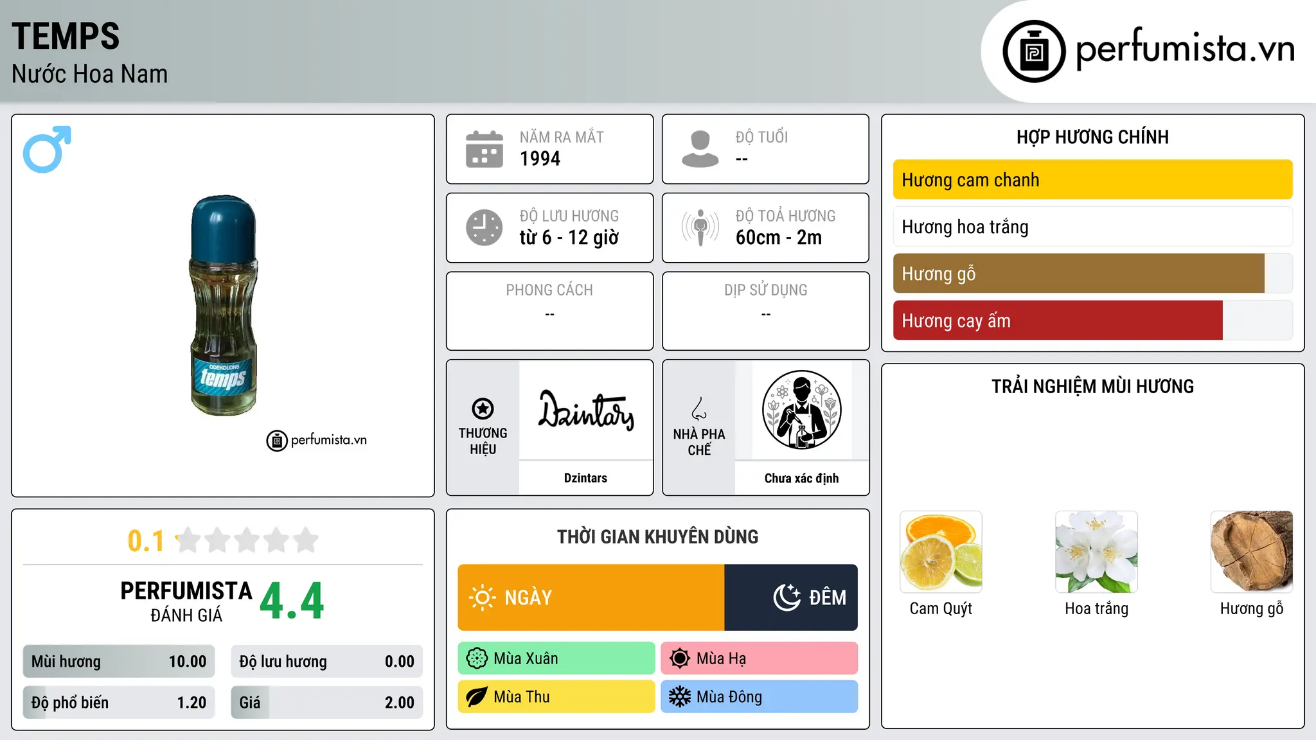Click the Thời gian khuyên dùng heading
Image resolution: width=1316 pixels, height=740 pixels.
658,536
